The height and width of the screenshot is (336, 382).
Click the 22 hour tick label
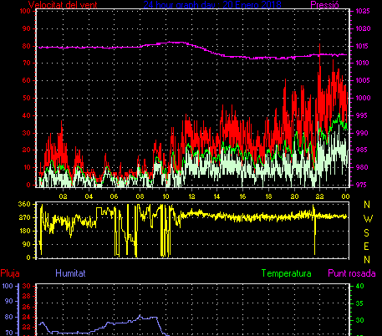319,196
